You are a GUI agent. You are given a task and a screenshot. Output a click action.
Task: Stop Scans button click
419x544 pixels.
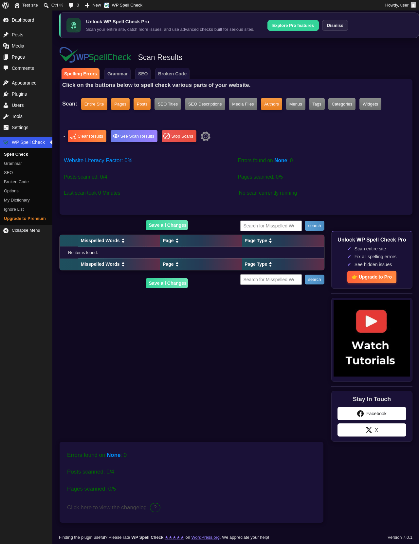point(179,136)
